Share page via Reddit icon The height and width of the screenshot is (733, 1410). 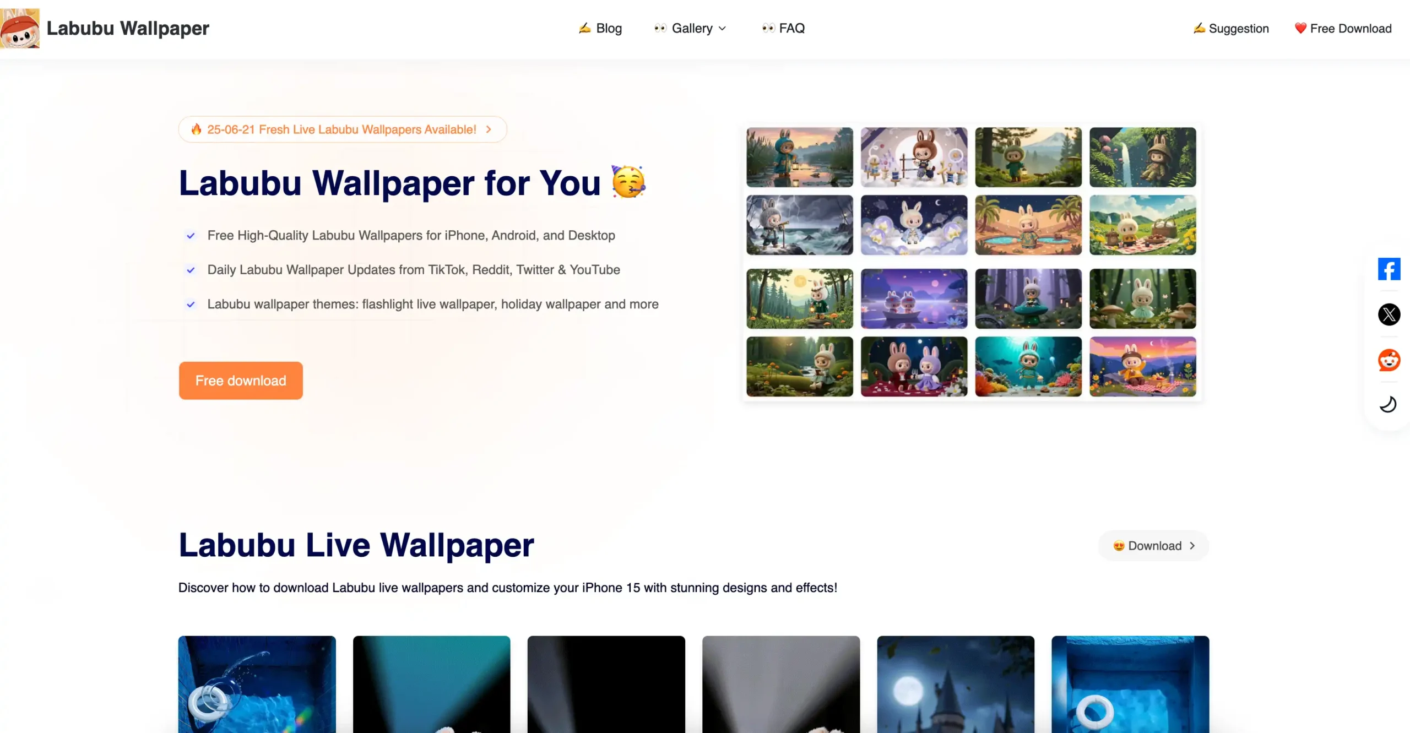point(1389,360)
